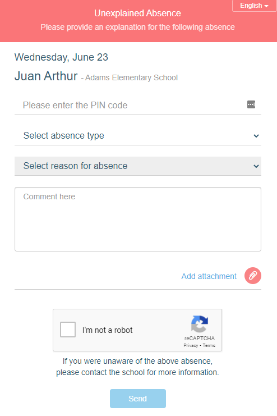Open the Select reason for absence dropdown
Viewport: 277px width, 416px height.
coord(138,166)
